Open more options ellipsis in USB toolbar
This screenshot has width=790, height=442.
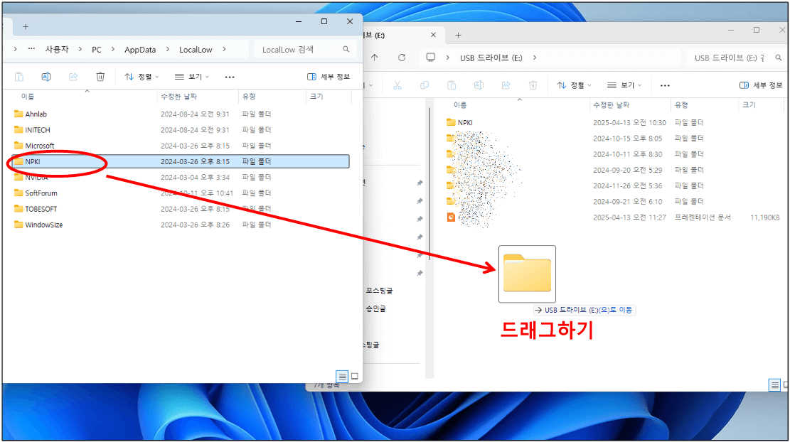(x=665, y=85)
